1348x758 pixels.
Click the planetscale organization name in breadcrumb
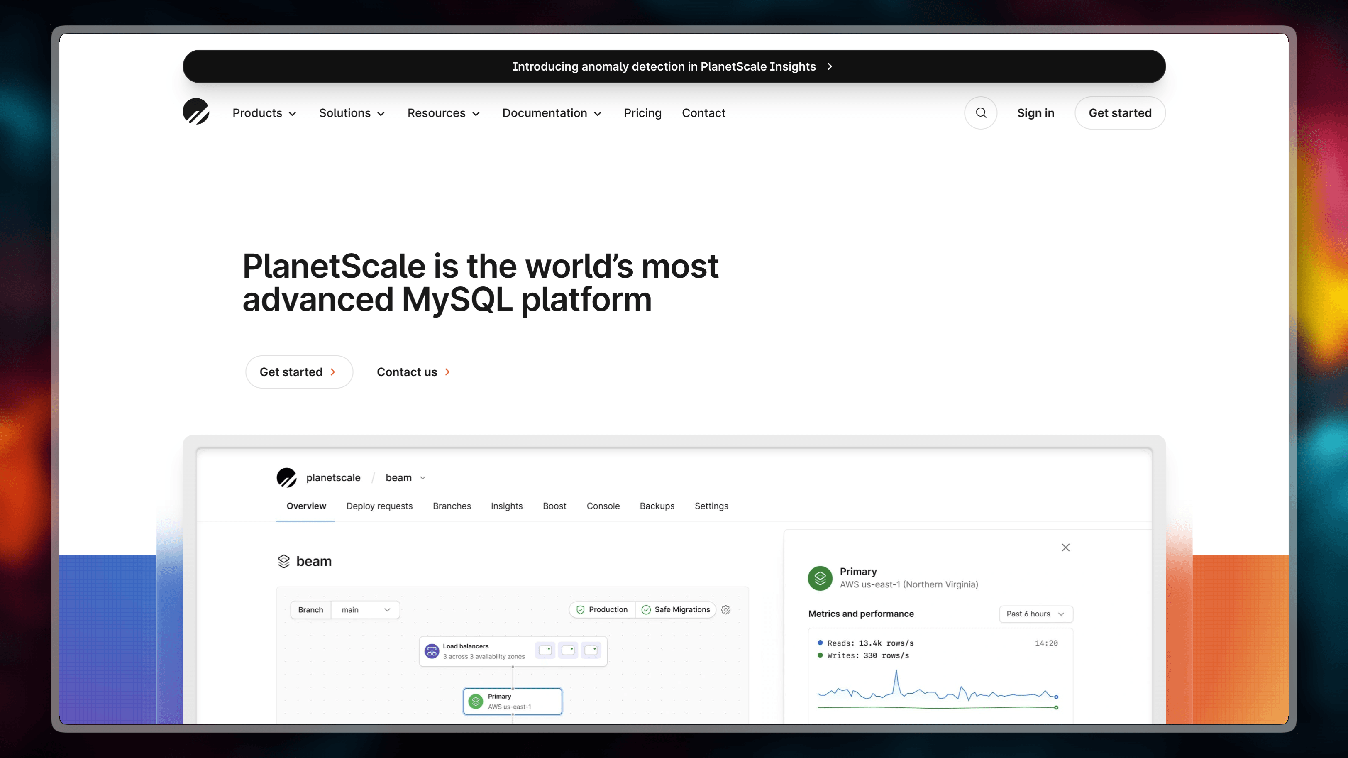(x=333, y=477)
